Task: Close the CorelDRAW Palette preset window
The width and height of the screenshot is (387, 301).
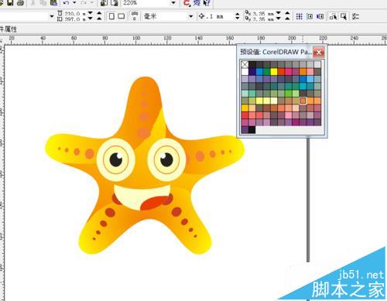Action: [319, 53]
